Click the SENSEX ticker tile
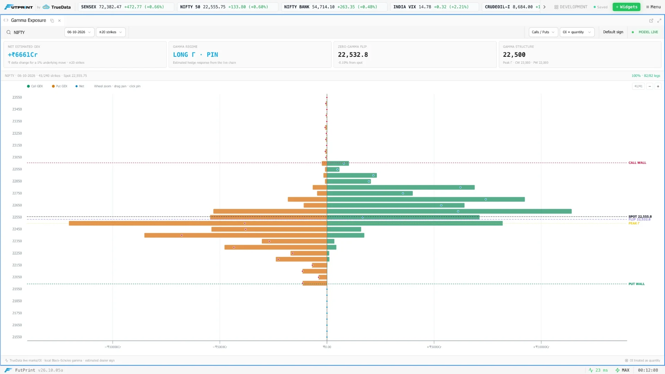 [x=126, y=7]
